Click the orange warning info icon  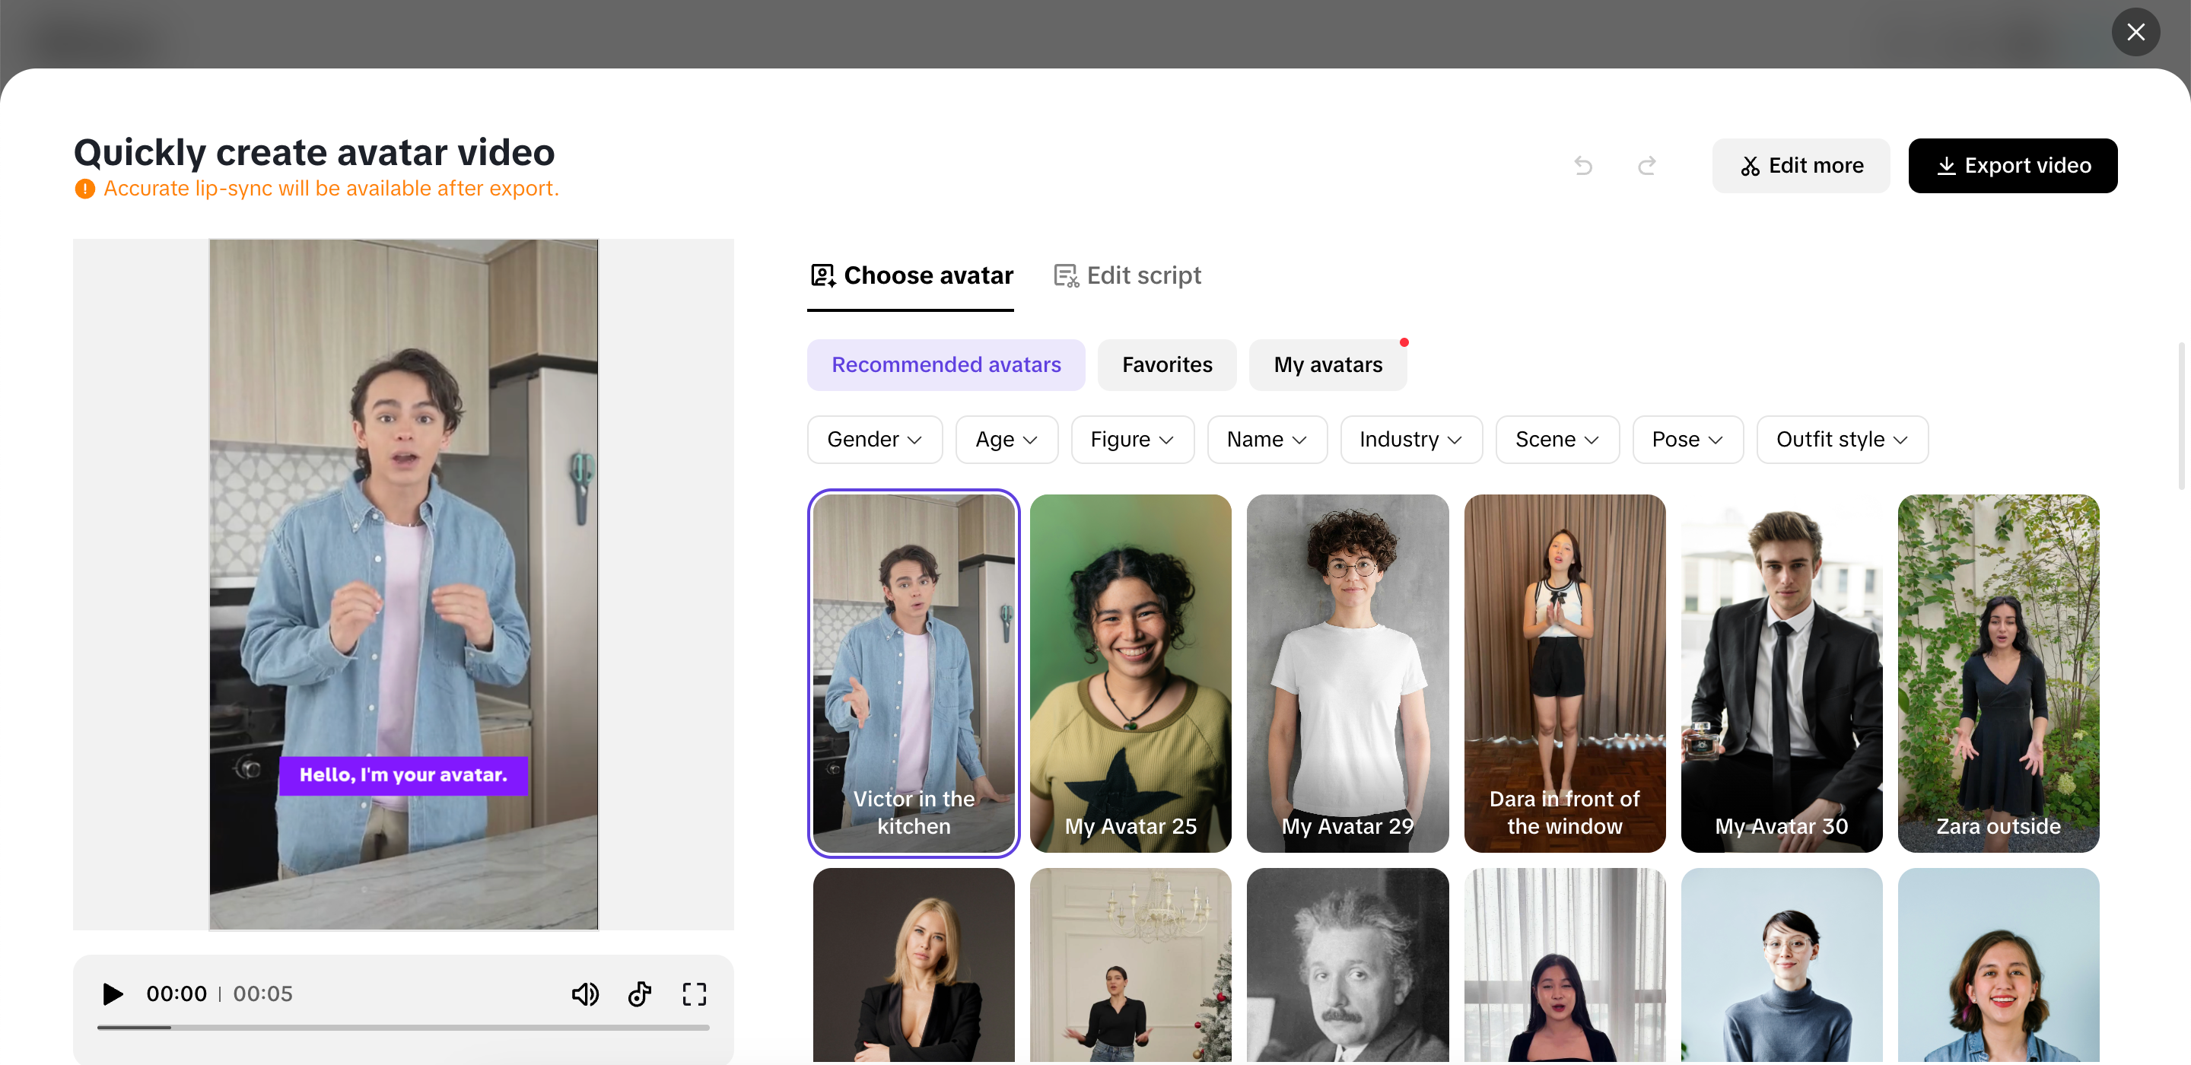point(84,189)
